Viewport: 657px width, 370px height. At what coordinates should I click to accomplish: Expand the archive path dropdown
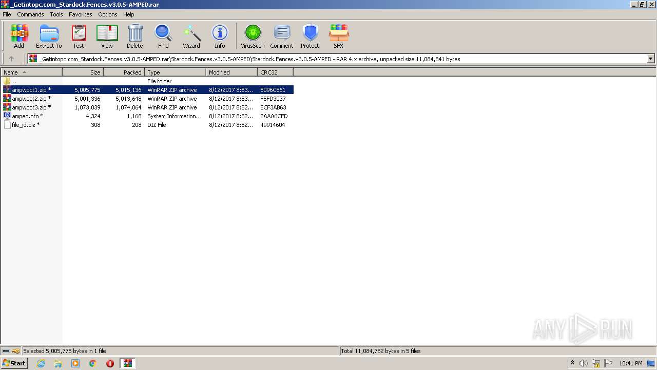(x=650, y=59)
